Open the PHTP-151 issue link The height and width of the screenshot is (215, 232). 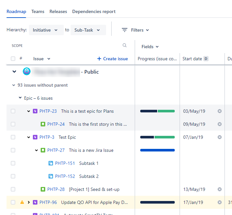click(65, 163)
